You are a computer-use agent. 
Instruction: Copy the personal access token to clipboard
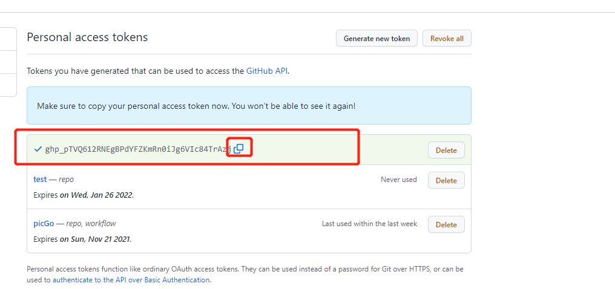238,148
